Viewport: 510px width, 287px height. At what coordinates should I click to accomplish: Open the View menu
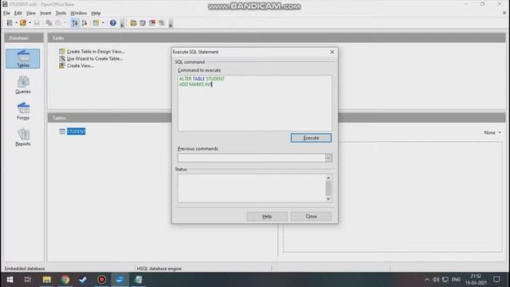(x=31, y=13)
